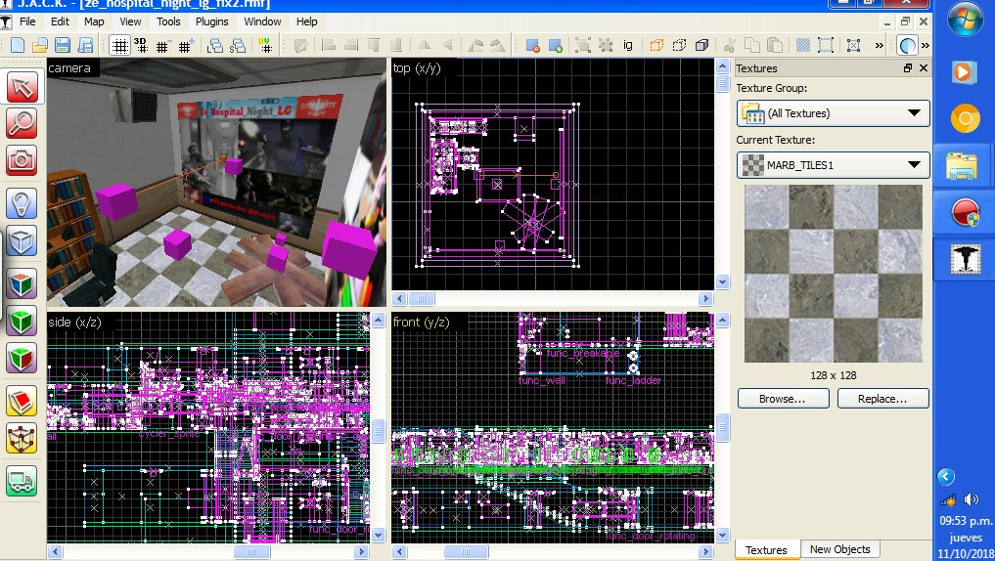
Task: Show all hidden objects solid cube icon
Action: pyautogui.click(x=701, y=45)
